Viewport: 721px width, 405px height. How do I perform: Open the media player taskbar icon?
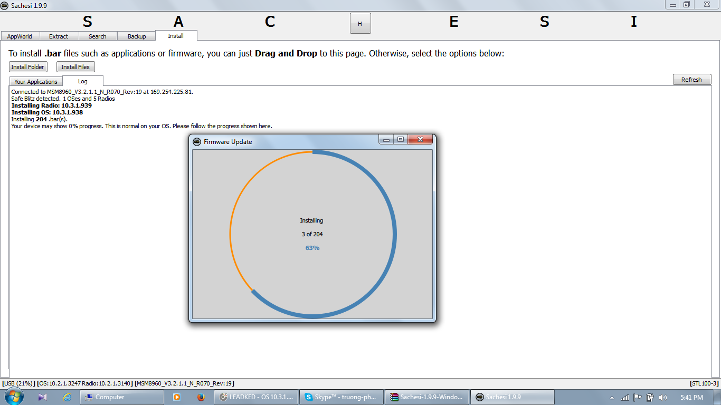[x=177, y=397]
